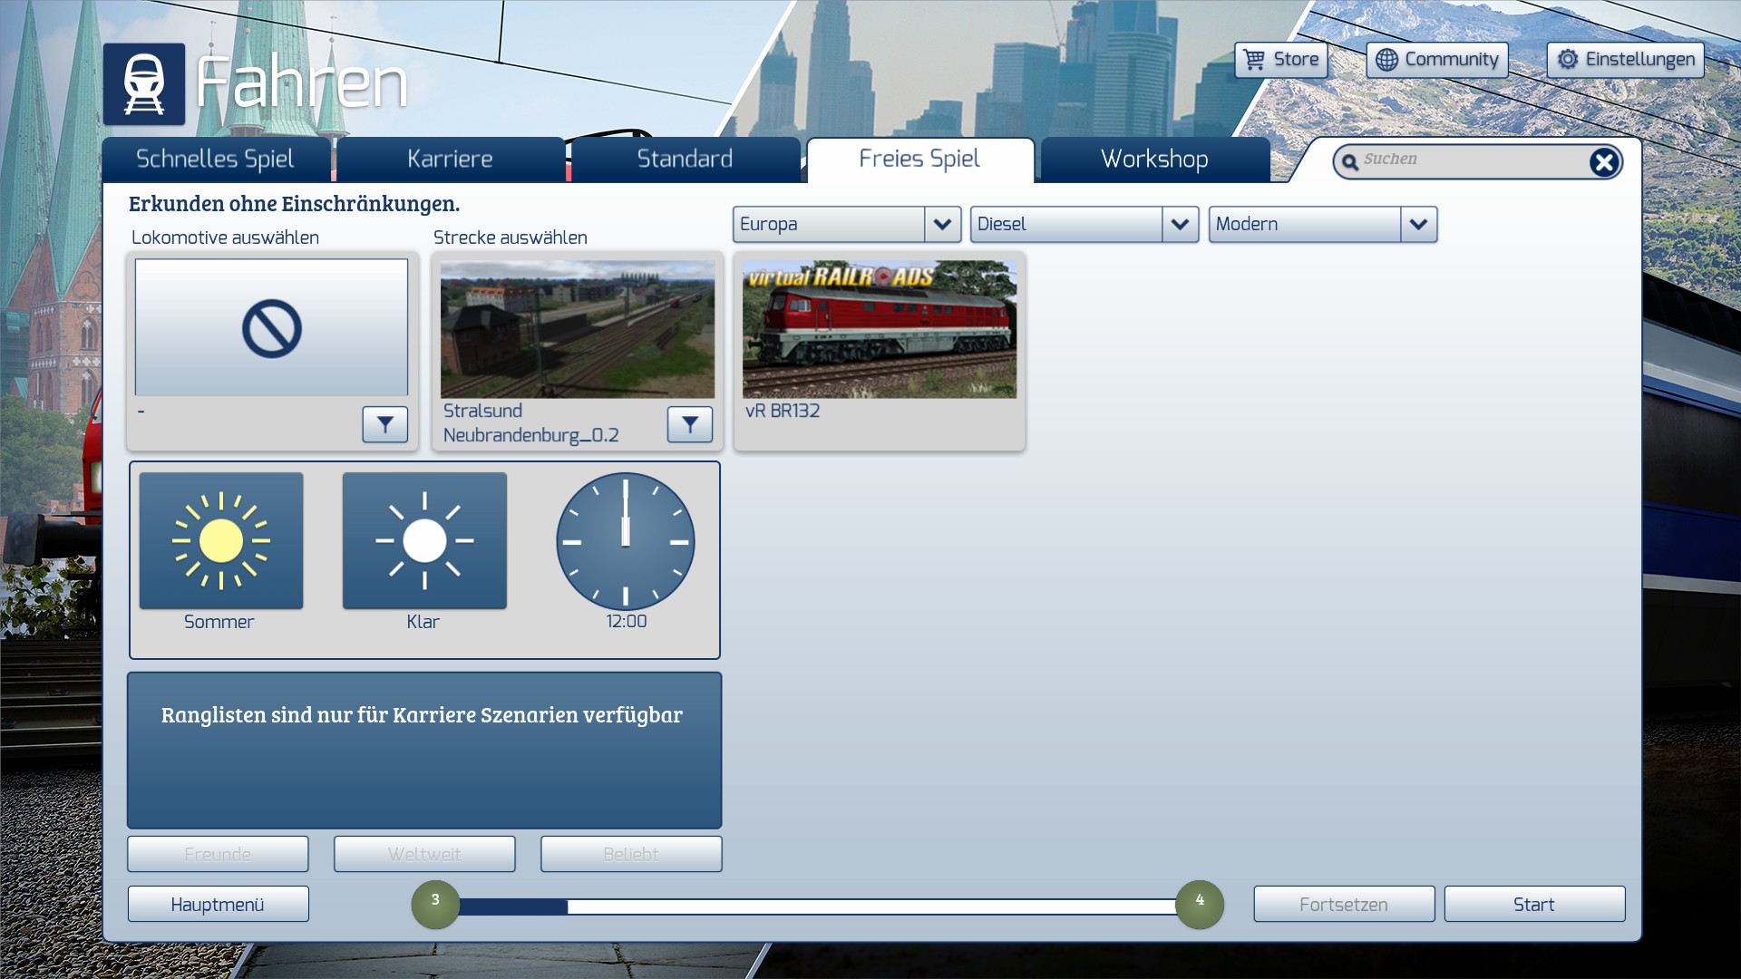Viewport: 1741px width, 979px height.
Task: Return via Hauptmenü button
Action: coord(218,905)
